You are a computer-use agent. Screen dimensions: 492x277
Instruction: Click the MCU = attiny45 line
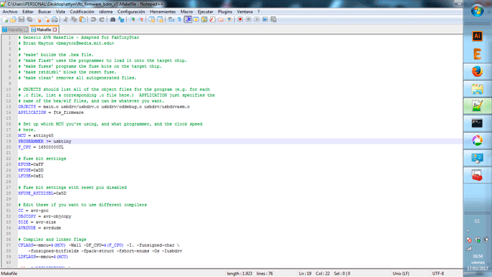coord(36,136)
